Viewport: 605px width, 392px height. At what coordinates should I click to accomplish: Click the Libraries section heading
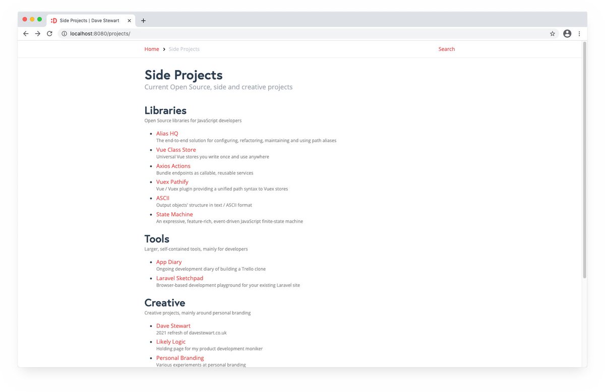pos(165,110)
